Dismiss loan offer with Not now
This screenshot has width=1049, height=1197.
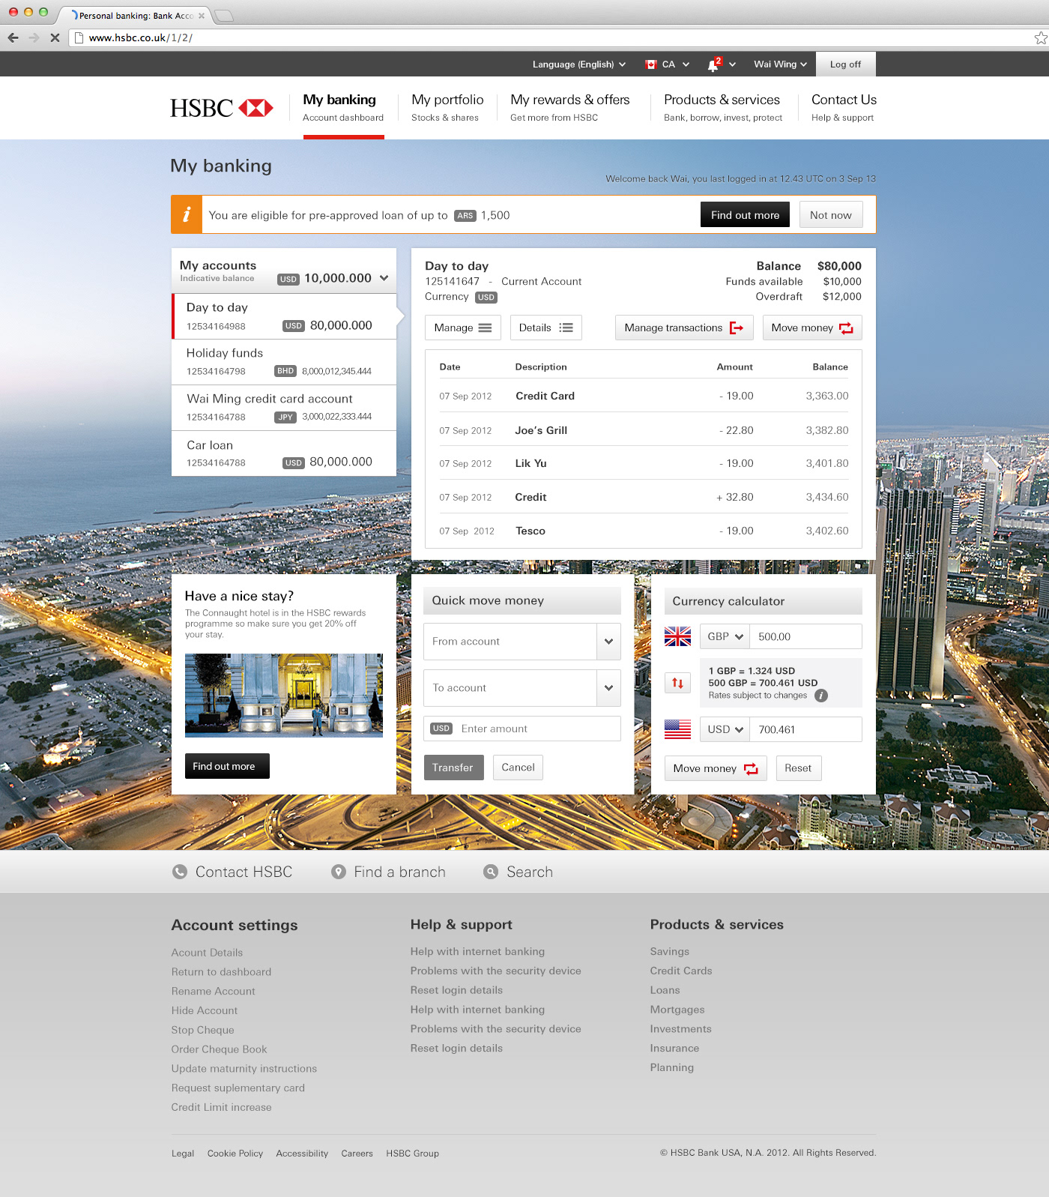(x=831, y=215)
